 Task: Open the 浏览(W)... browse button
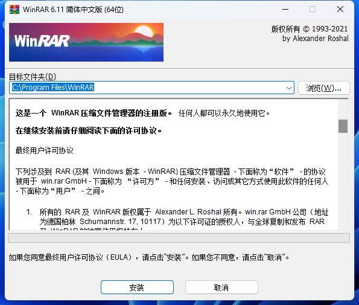[x=324, y=88]
